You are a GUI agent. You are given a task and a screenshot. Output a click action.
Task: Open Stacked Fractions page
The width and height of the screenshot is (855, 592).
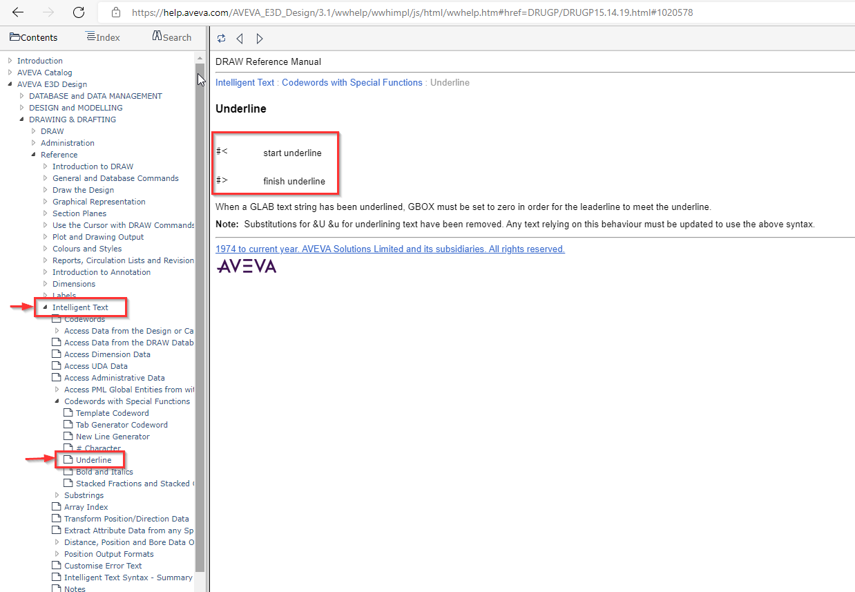point(135,484)
